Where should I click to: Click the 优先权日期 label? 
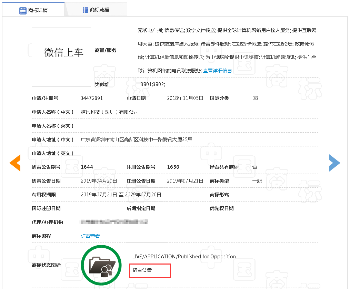[222, 208]
